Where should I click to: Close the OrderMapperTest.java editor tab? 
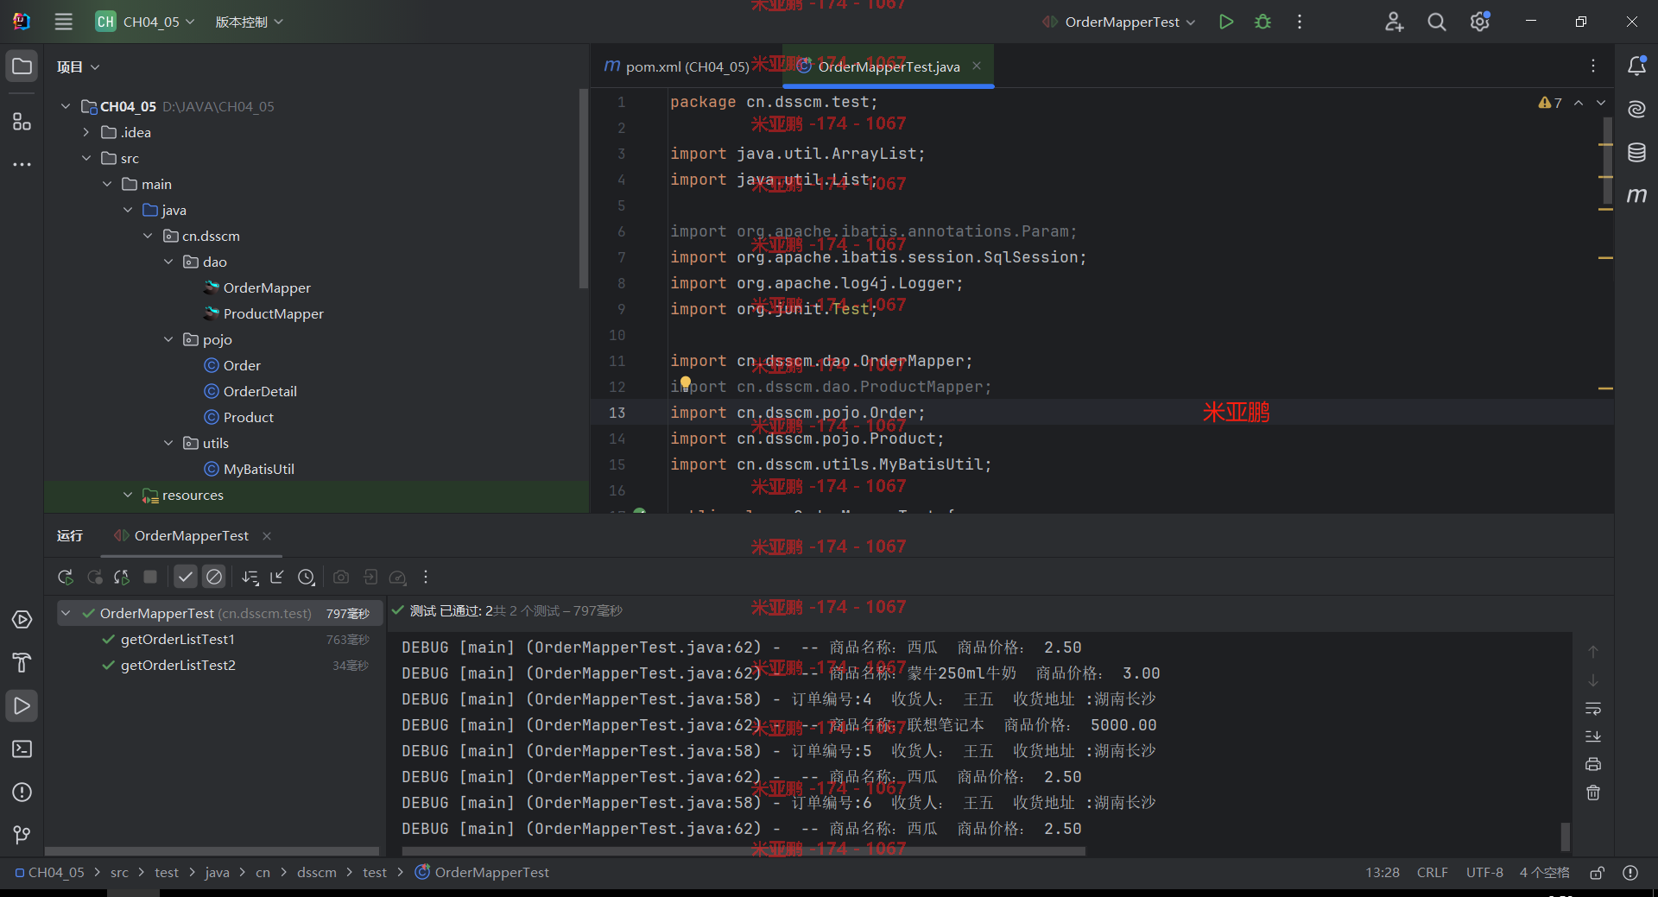pos(977,66)
